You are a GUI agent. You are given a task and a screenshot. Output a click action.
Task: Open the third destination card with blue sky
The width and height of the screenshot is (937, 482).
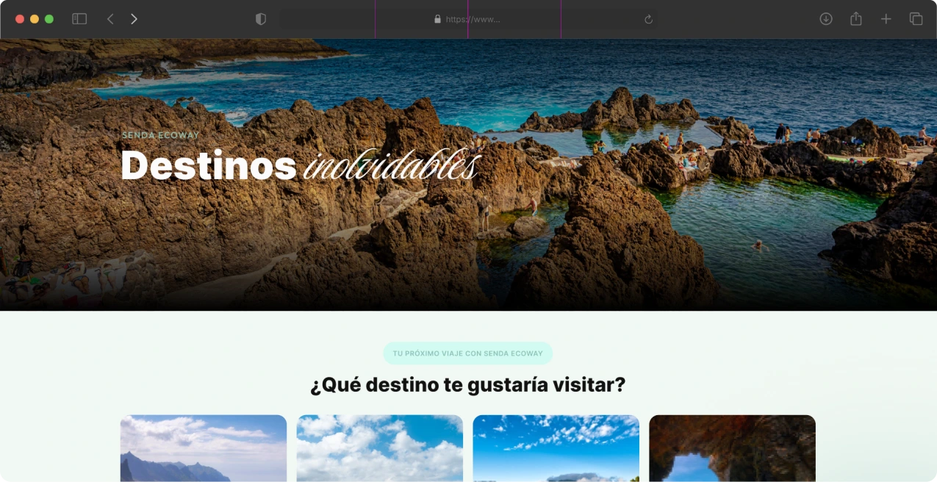click(x=556, y=448)
